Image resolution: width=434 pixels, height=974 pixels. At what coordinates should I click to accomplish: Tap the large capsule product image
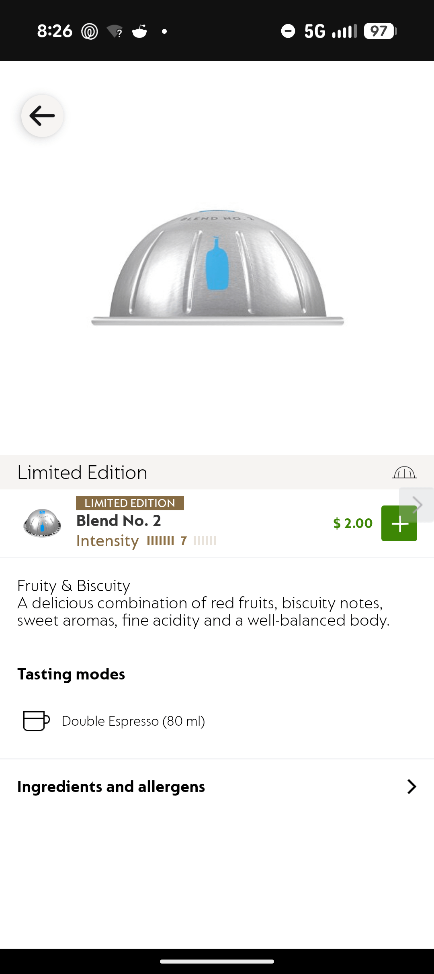click(x=217, y=267)
